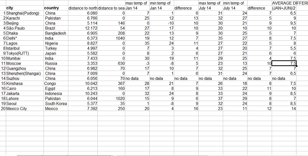Select the 'AVERAGE DIFFER' header cell
The width and height of the screenshot is (308, 156).
(290, 3)
